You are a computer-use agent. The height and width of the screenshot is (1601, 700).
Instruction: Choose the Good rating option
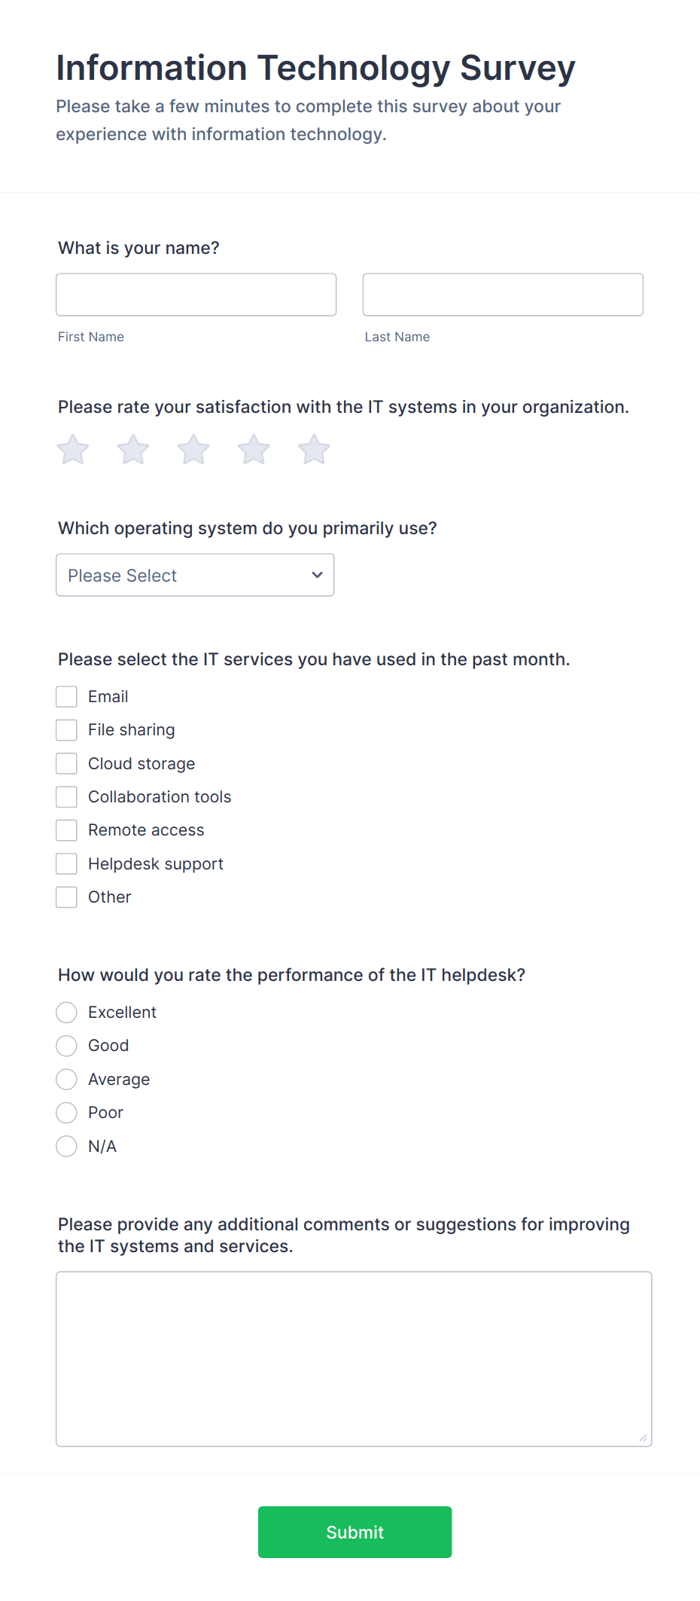click(66, 1046)
